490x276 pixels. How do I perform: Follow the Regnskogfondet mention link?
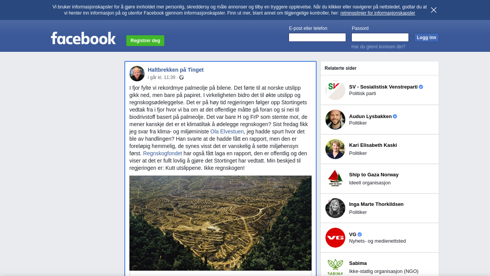163,153
